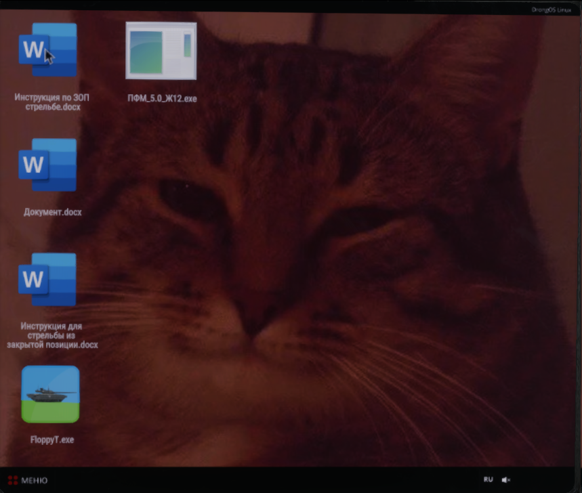Click the ПФМ_5.0_Ж12.exe filename label
The width and height of the screenshot is (582, 493).
click(x=162, y=98)
